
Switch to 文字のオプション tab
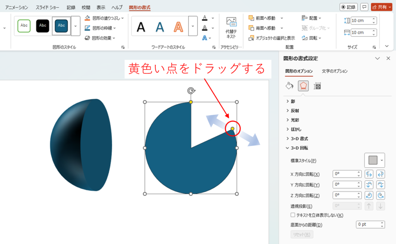click(x=335, y=71)
